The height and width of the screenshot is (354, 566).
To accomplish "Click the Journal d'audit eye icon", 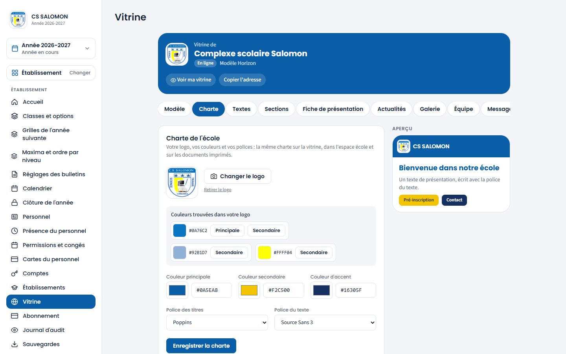I will tap(15, 330).
